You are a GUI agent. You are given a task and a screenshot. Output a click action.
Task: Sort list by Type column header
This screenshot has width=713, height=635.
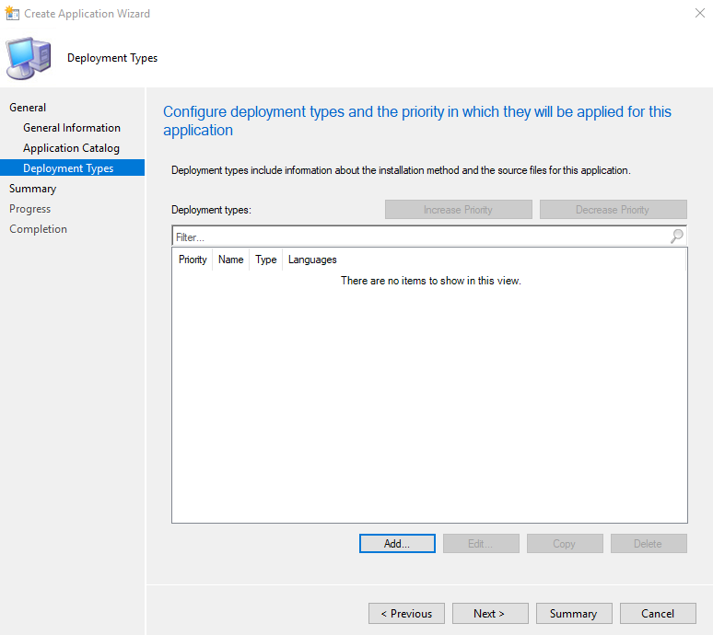266,260
